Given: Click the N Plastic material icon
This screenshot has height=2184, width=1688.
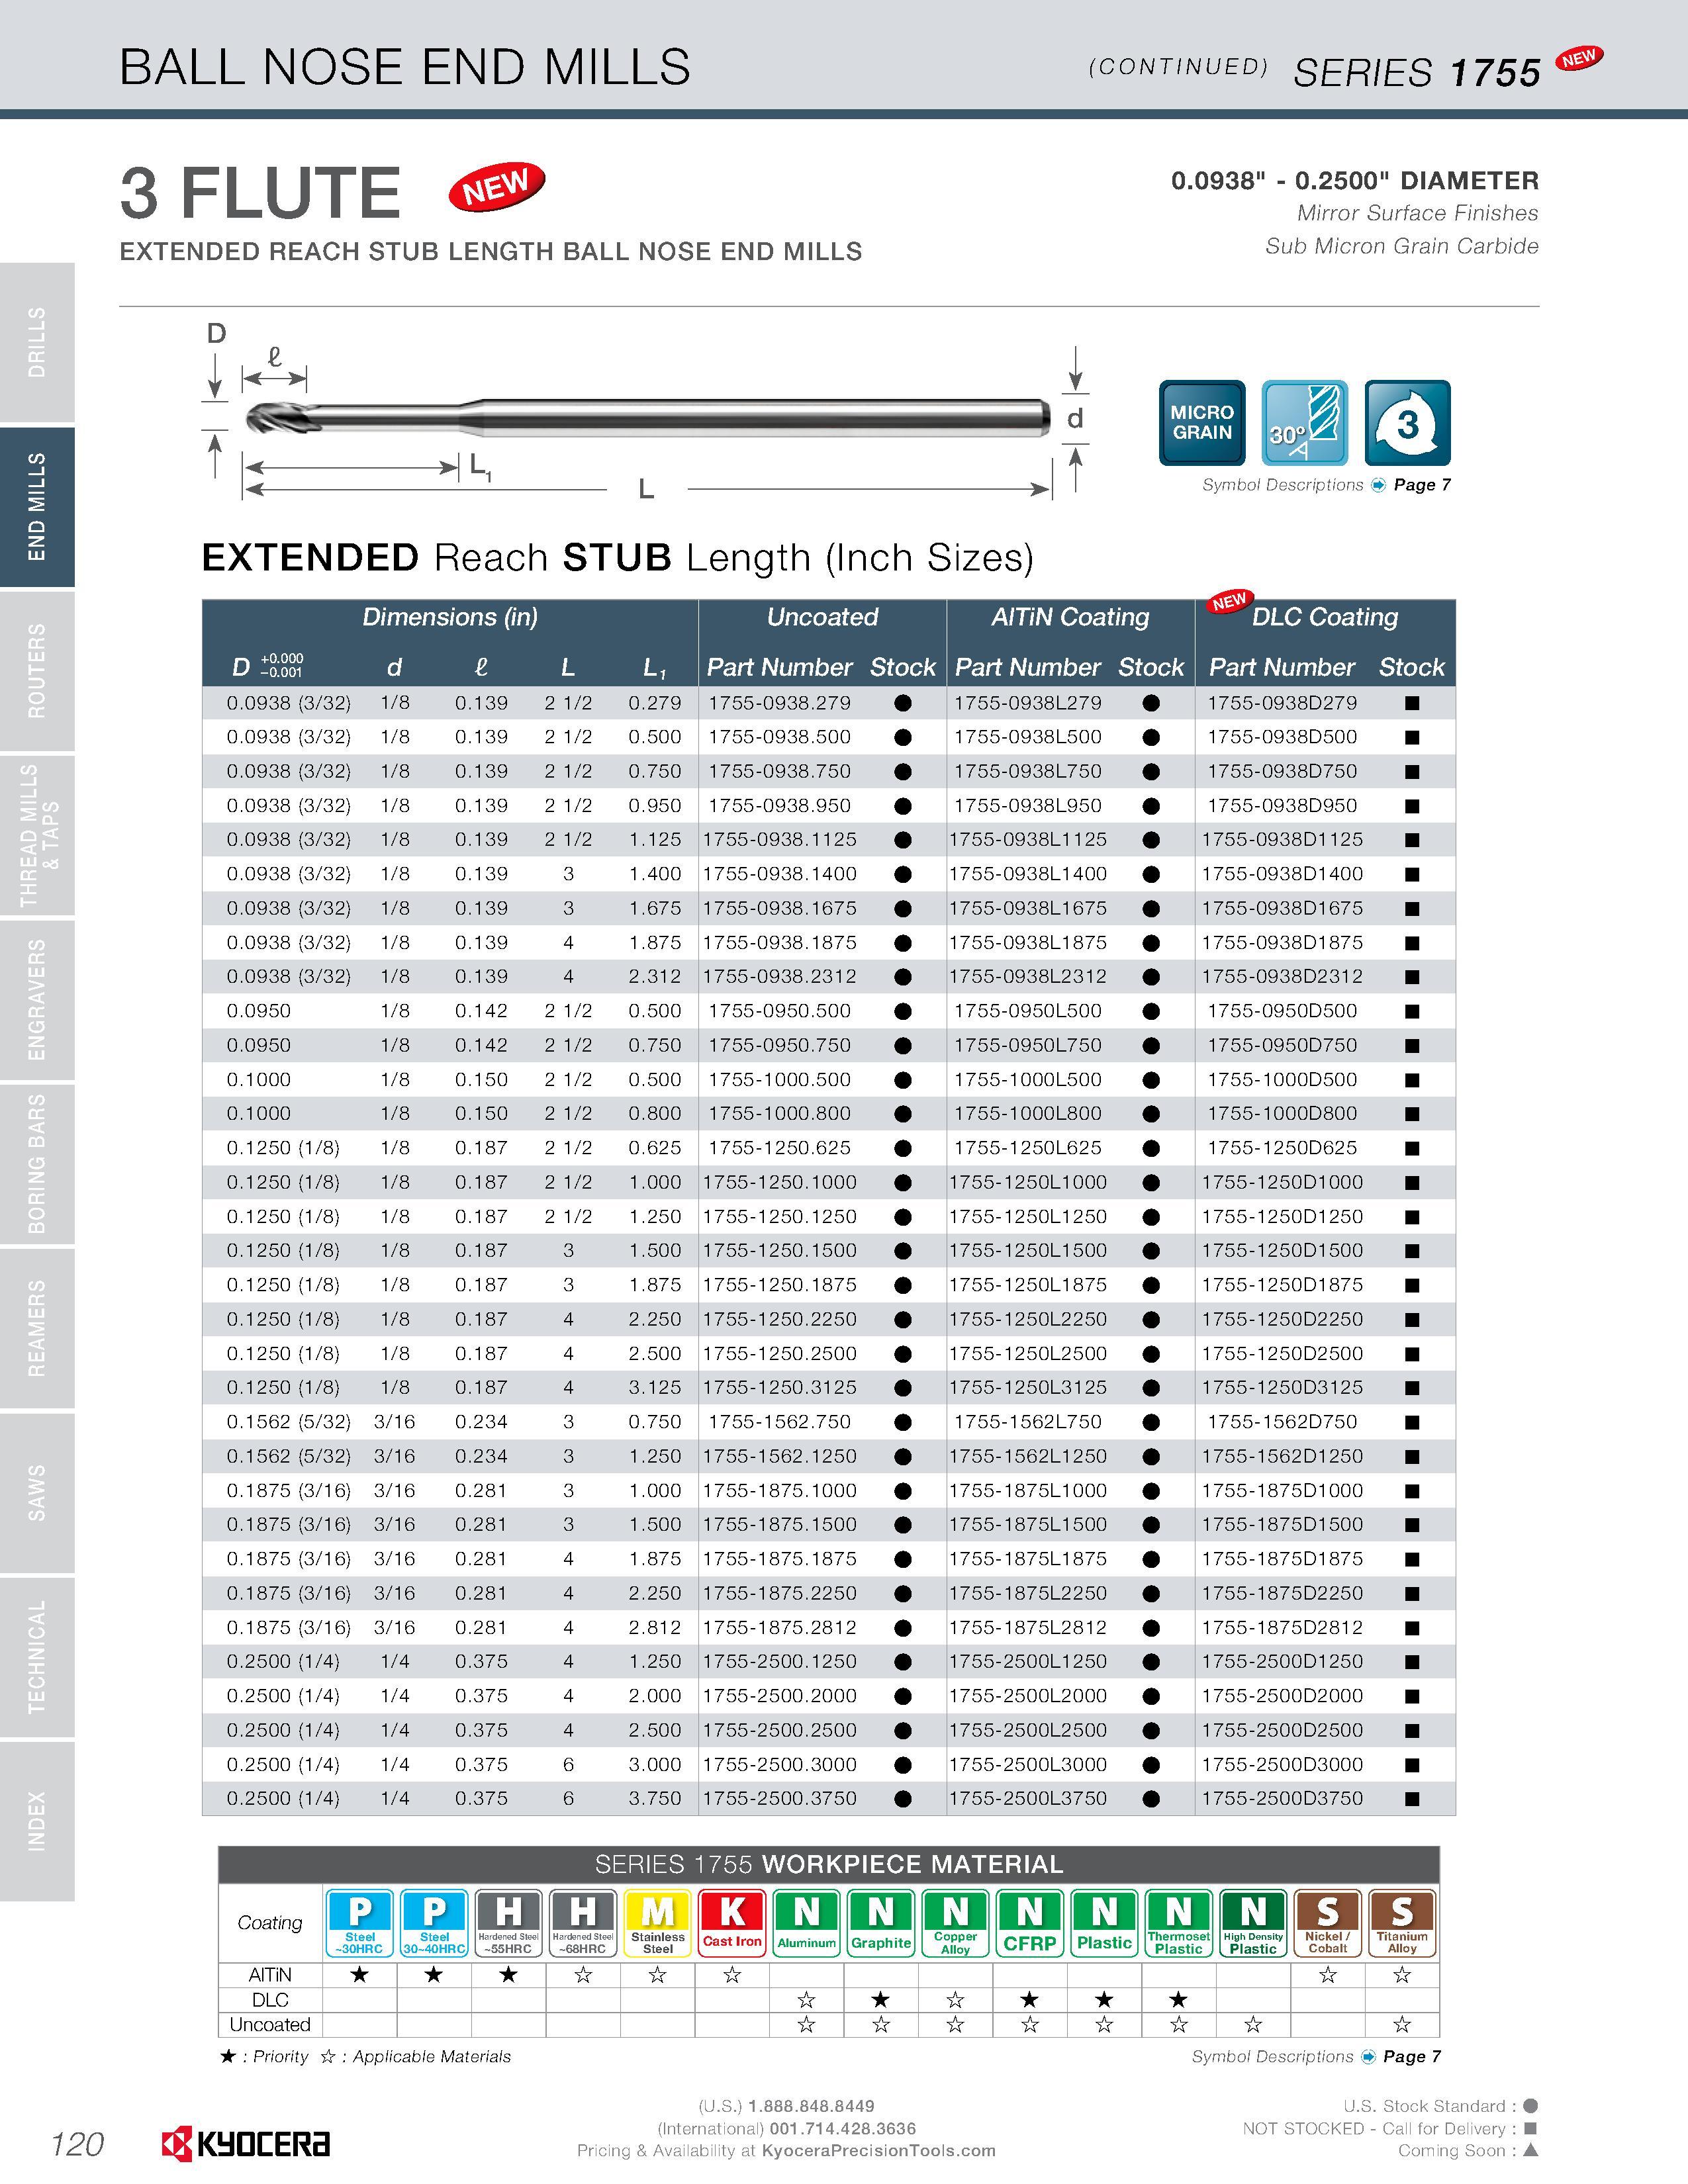Looking at the screenshot, I should coord(1104,1923).
